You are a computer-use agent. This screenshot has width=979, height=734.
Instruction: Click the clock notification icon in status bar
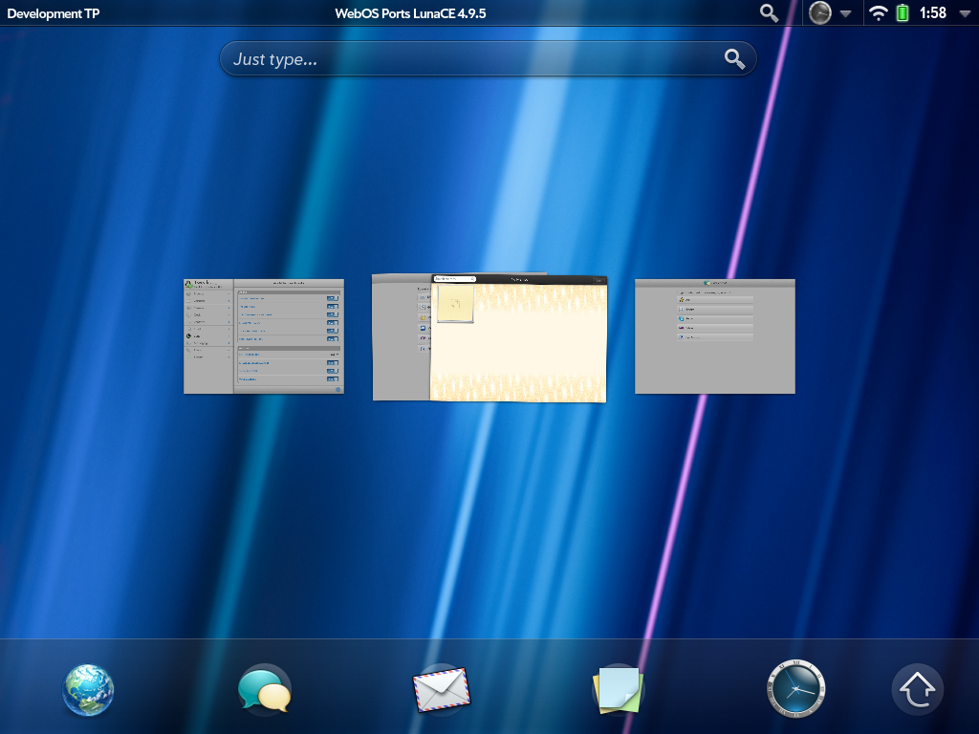tap(819, 12)
